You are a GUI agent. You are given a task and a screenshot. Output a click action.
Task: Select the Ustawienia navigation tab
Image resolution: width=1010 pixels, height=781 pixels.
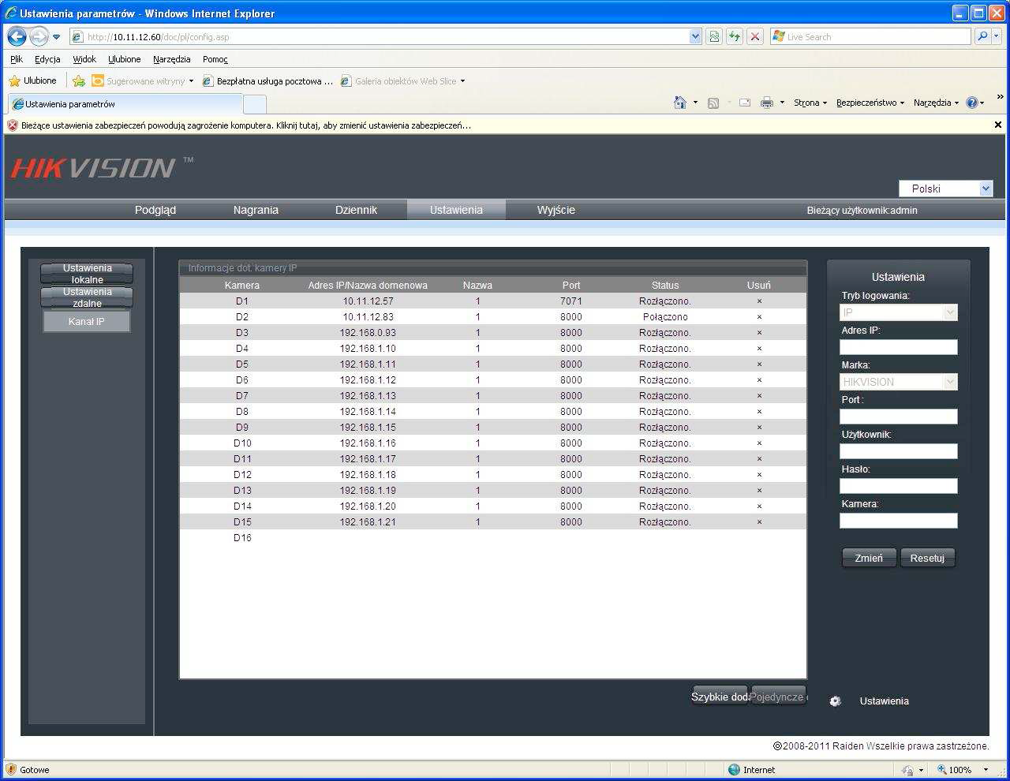pyautogui.click(x=456, y=210)
